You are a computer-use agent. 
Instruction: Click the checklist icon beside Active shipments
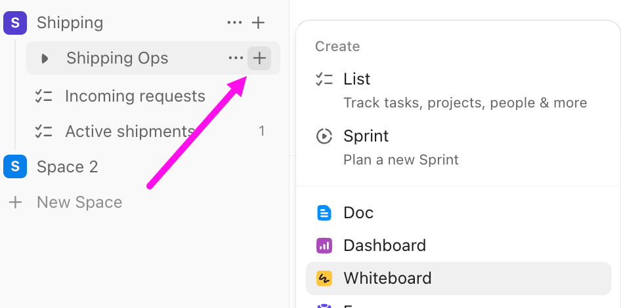(43, 132)
